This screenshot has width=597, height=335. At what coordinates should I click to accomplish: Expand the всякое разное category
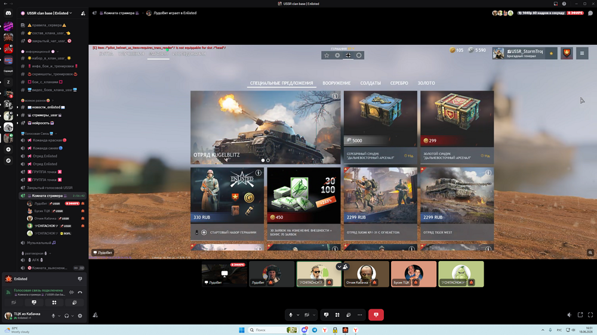coord(37,100)
